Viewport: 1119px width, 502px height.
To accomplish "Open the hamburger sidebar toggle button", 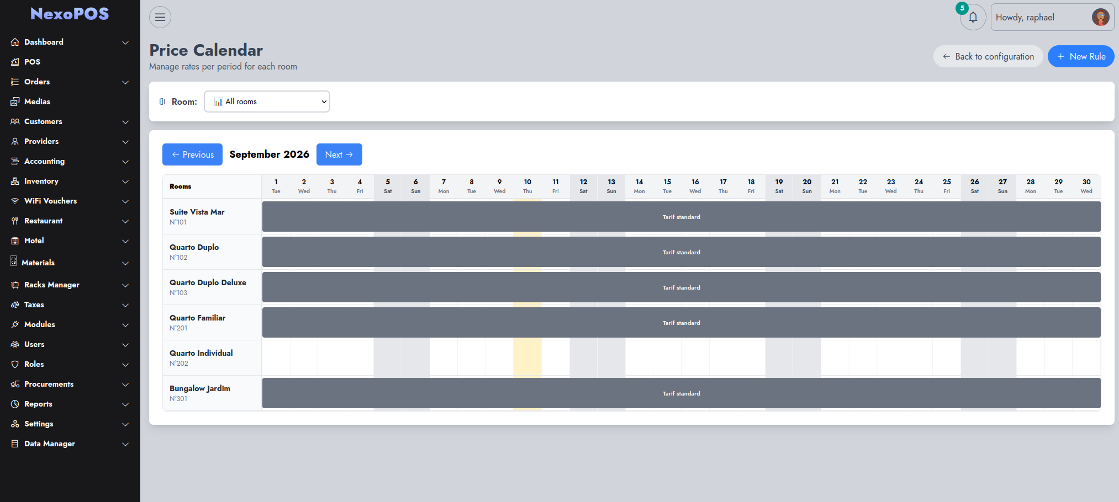I will tap(160, 17).
